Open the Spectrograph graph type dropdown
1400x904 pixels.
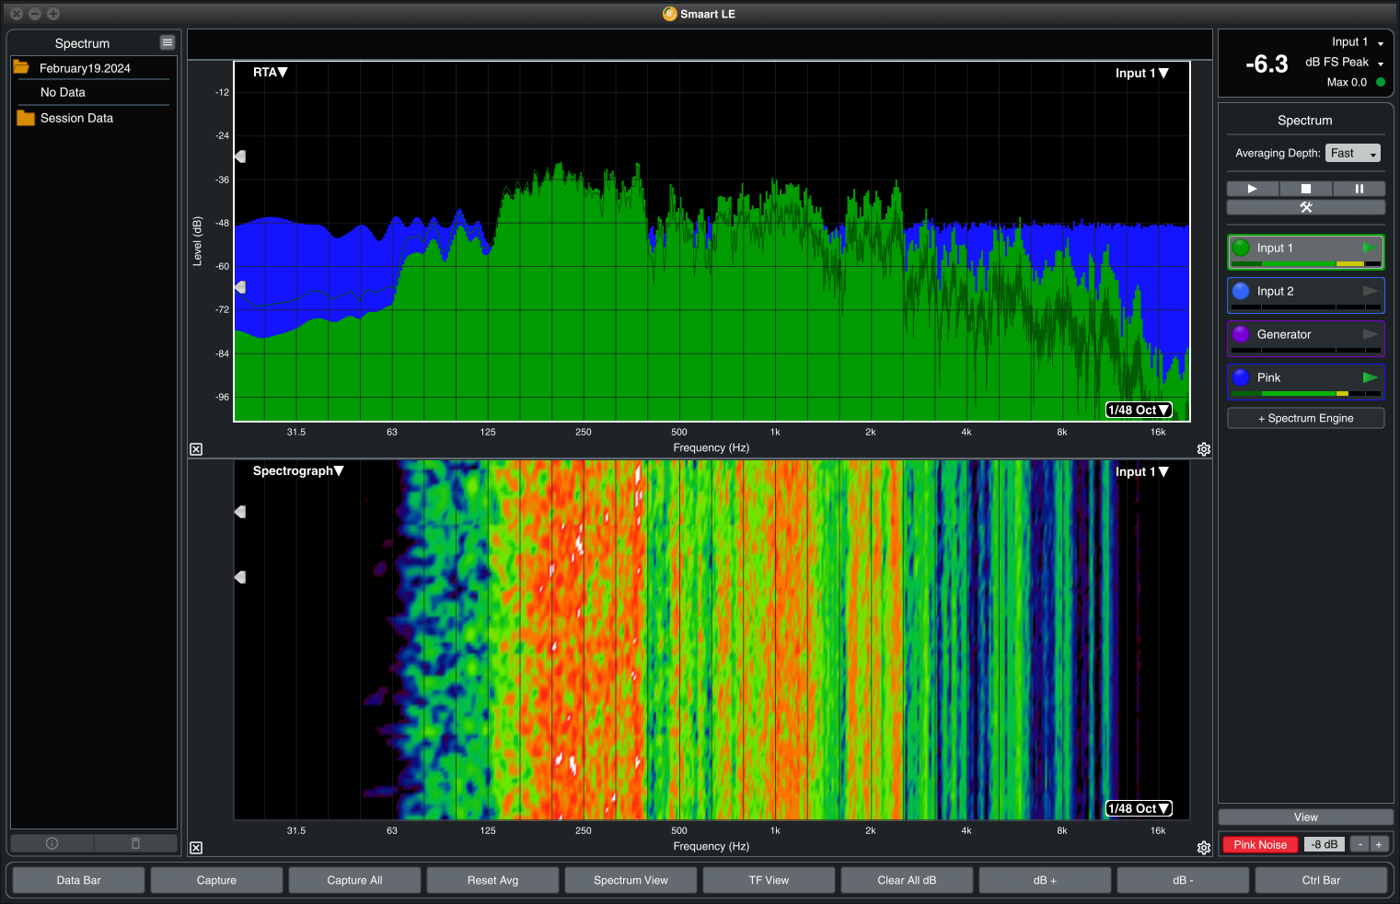[x=298, y=470]
